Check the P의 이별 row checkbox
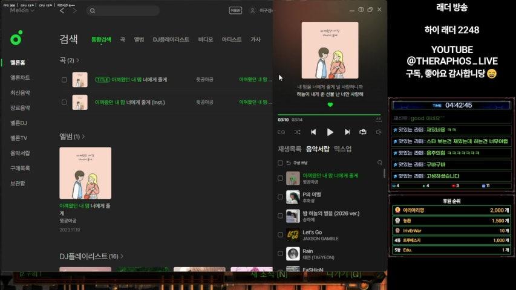 point(280,197)
